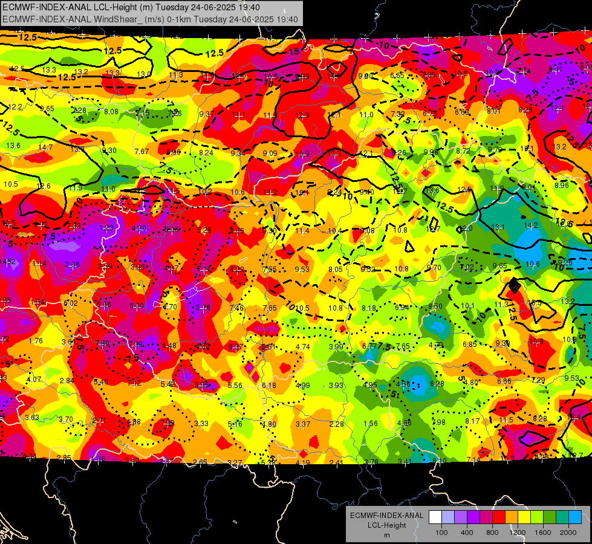Click the legend label 100
This screenshot has width=592, height=544.
(x=441, y=533)
